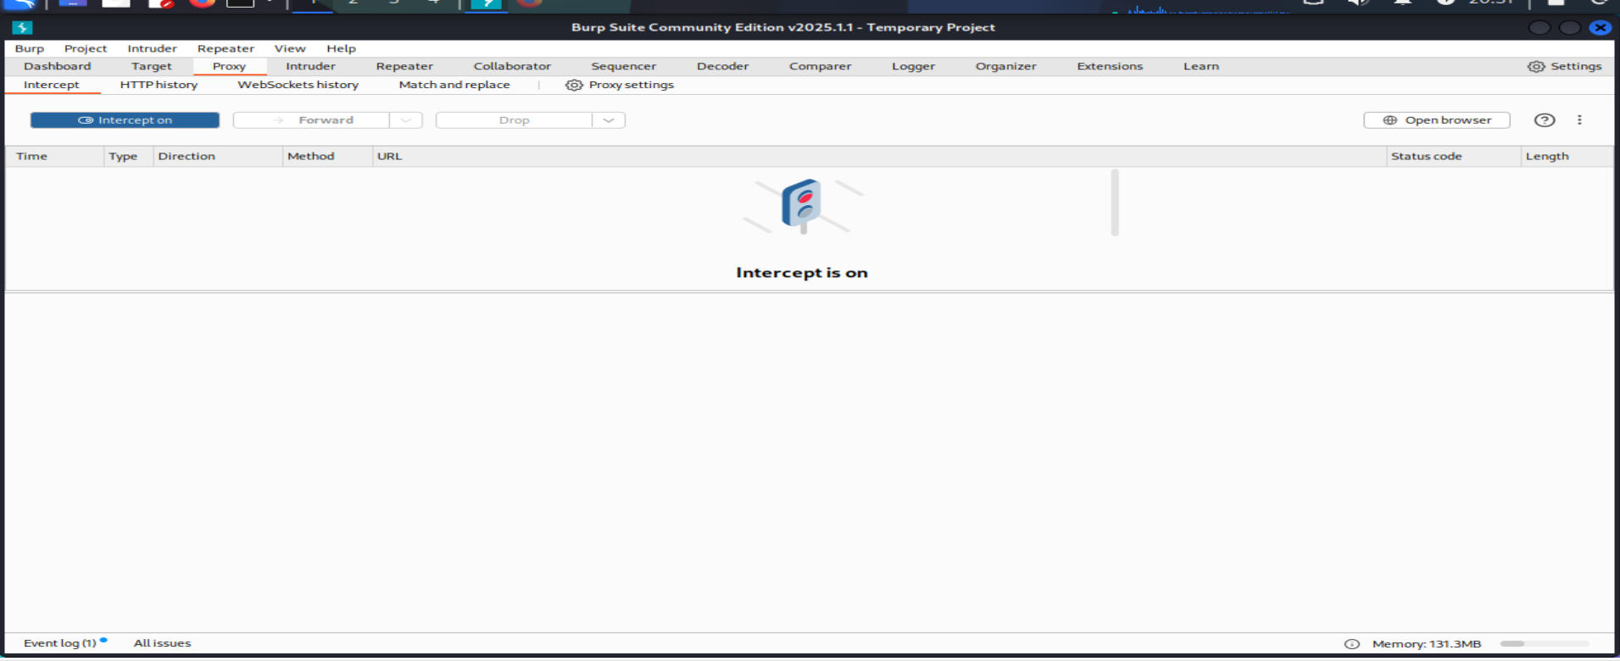Click the Open browser button

click(x=1436, y=120)
